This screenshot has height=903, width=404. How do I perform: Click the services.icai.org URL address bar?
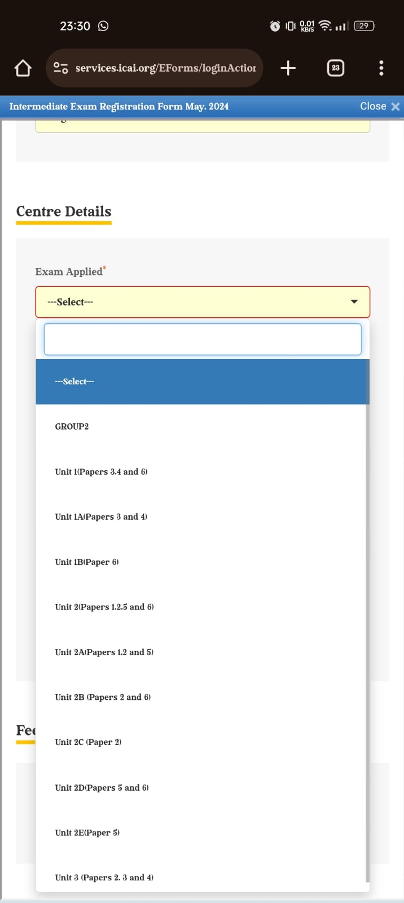coord(165,68)
